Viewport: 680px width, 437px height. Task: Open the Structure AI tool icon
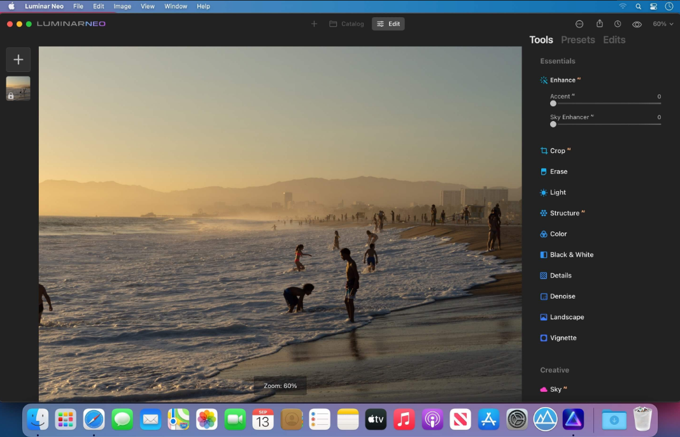click(543, 213)
